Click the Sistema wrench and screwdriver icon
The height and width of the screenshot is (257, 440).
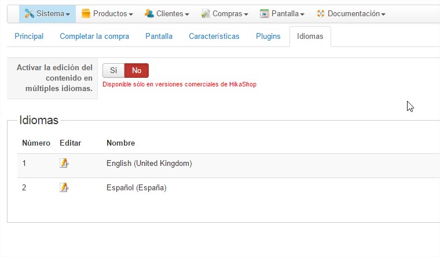(x=29, y=13)
